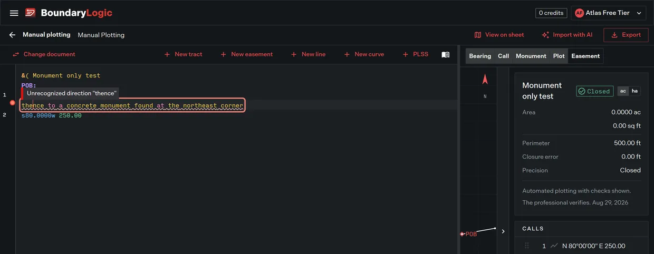
Task: Switch to the Bearing tab
Action: point(480,56)
